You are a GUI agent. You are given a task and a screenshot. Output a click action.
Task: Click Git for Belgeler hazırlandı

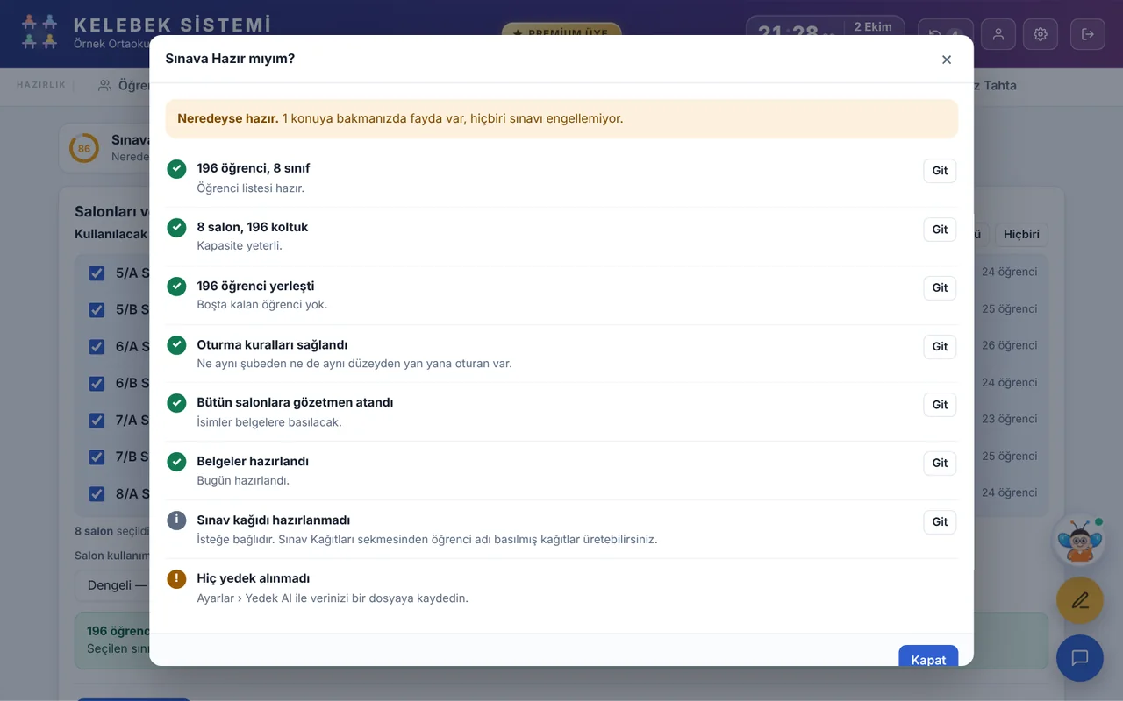(940, 463)
